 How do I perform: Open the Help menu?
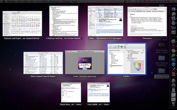point(74,1)
